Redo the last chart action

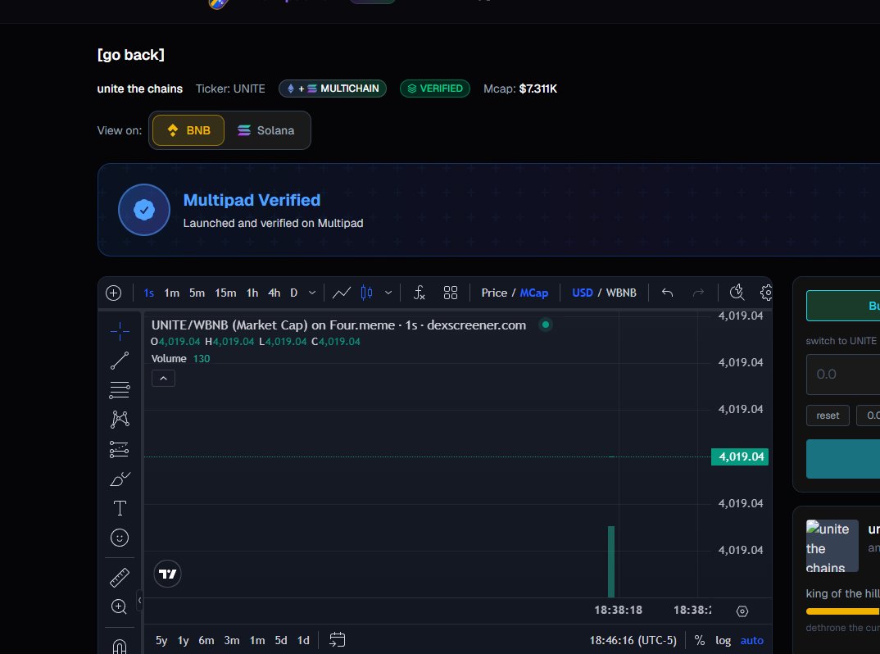698,293
